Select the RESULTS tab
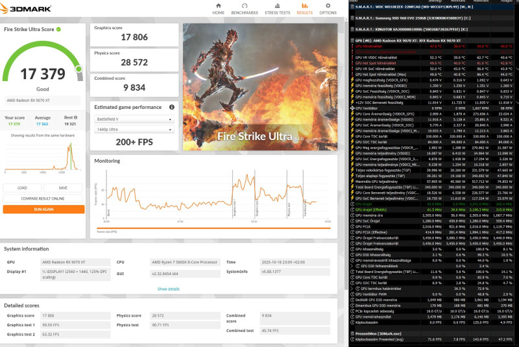The width and height of the screenshot is (519, 347). click(304, 9)
